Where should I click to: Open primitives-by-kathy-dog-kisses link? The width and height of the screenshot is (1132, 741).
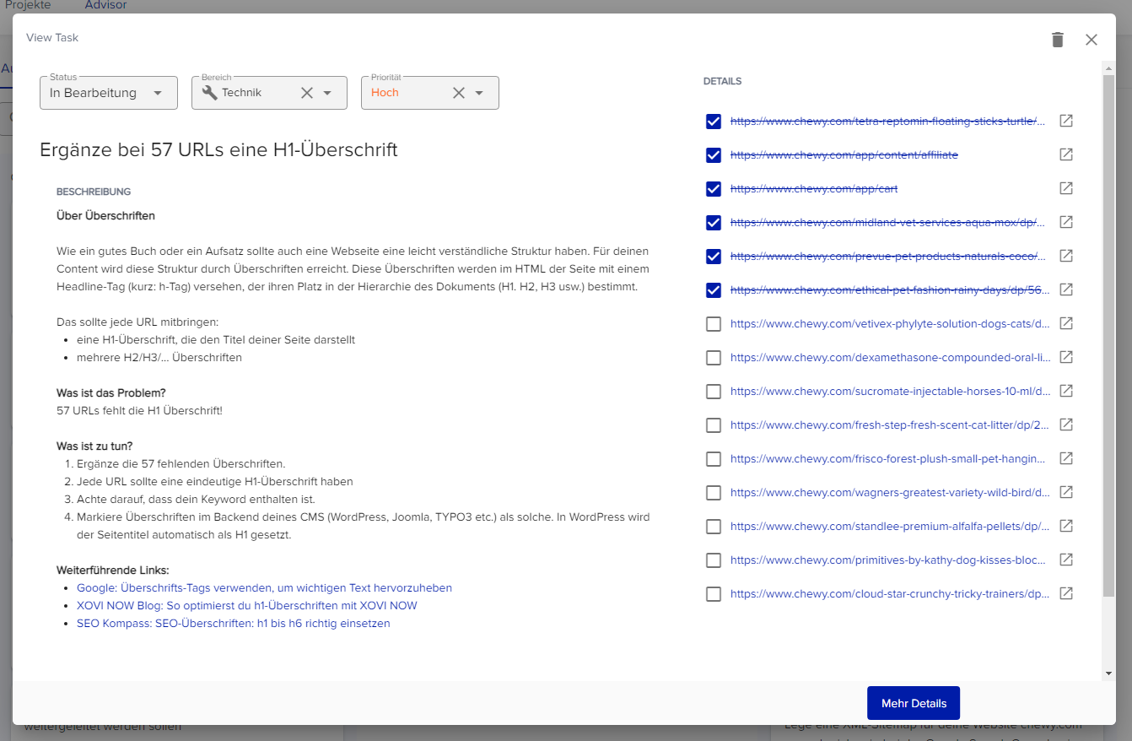(x=890, y=560)
